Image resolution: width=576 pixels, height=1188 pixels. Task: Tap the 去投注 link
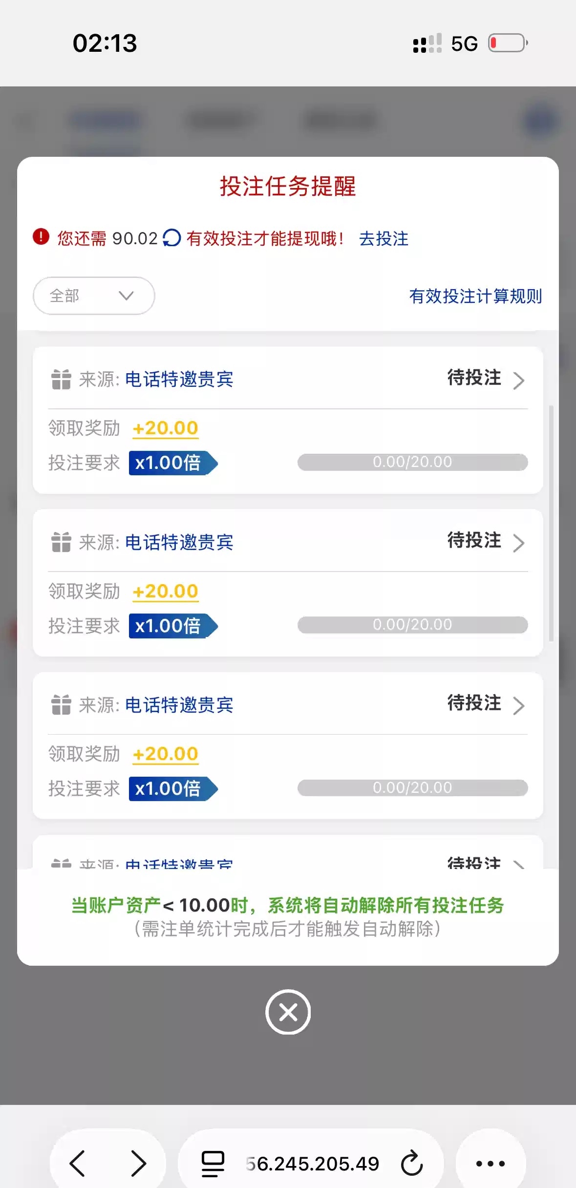tap(384, 239)
